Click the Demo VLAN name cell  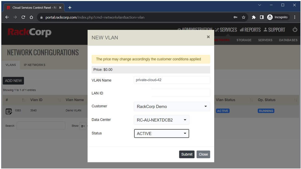pyautogui.click(x=73, y=110)
